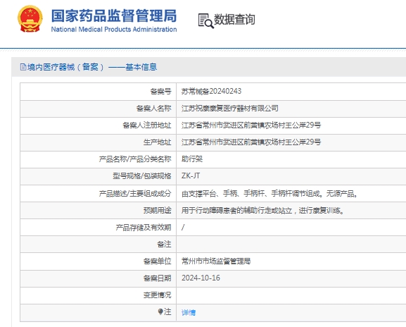Open the 数据查询 search icon
406x327 pixels.
(x=206, y=20)
